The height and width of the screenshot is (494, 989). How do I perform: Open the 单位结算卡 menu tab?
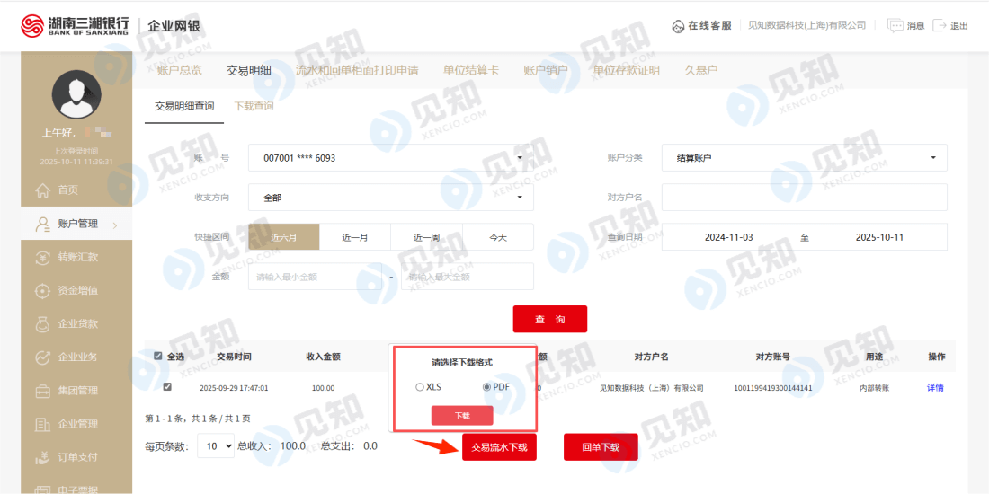pos(470,70)
